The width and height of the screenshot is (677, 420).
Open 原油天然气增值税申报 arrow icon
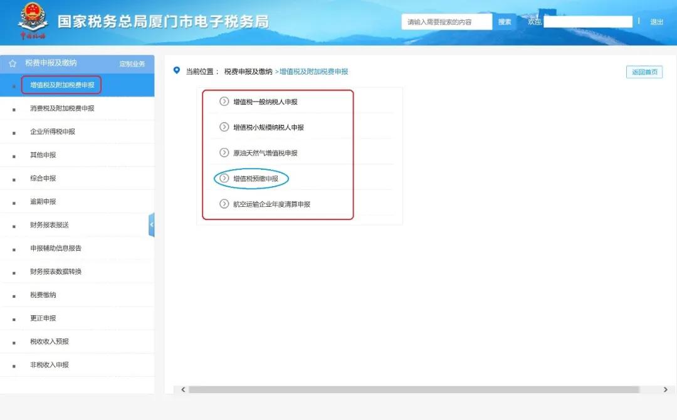tap(224, 152)
